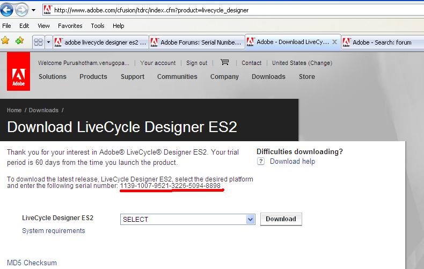Switch to the 'Adobe Forums: Serial Numbe...' tab

click(x=197, y=42)
